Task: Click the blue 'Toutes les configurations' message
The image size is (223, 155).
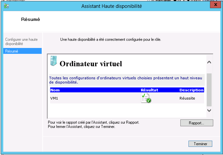Action: [x=126, y=80]
